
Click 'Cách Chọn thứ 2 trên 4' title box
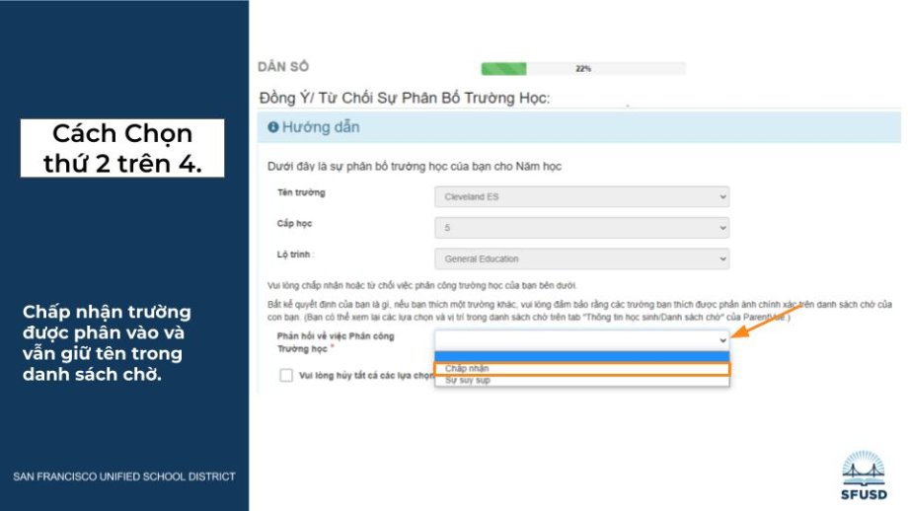(122, 148)
